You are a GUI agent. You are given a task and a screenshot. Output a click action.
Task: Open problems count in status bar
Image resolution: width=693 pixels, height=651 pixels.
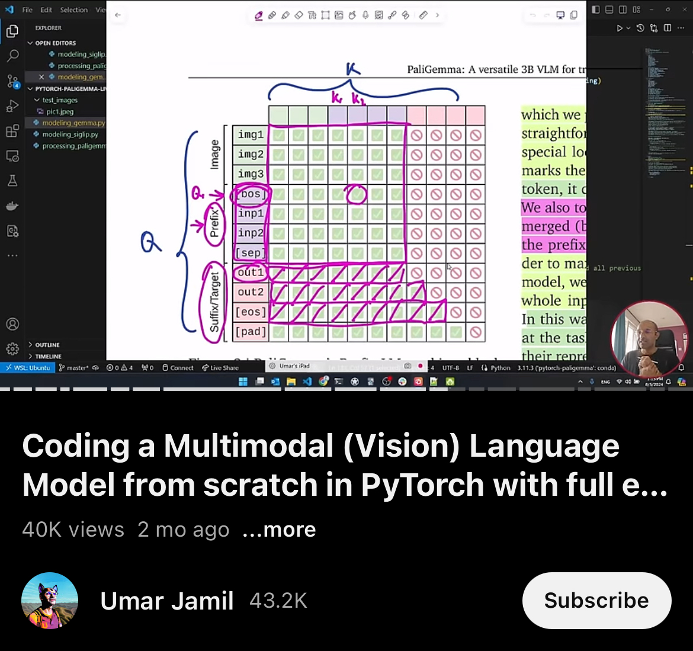pos(119,368)
